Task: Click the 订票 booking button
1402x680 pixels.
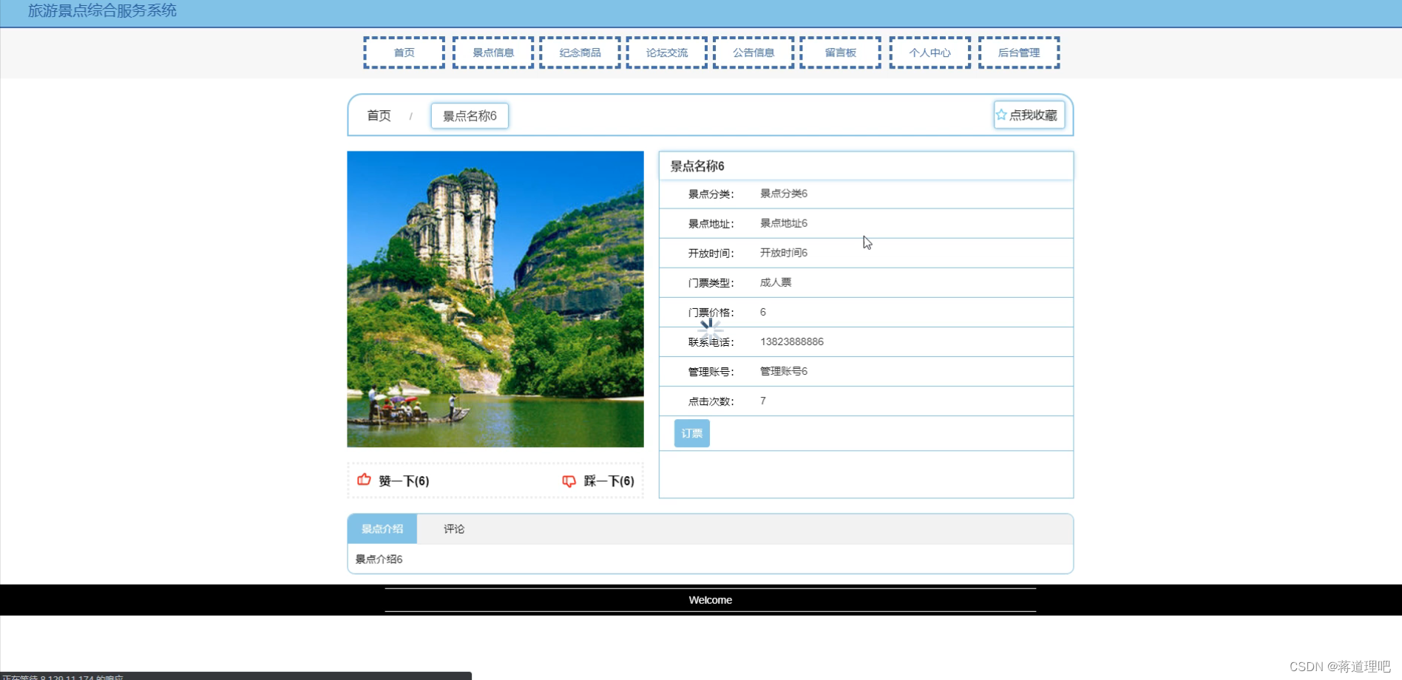Action: 691,433
